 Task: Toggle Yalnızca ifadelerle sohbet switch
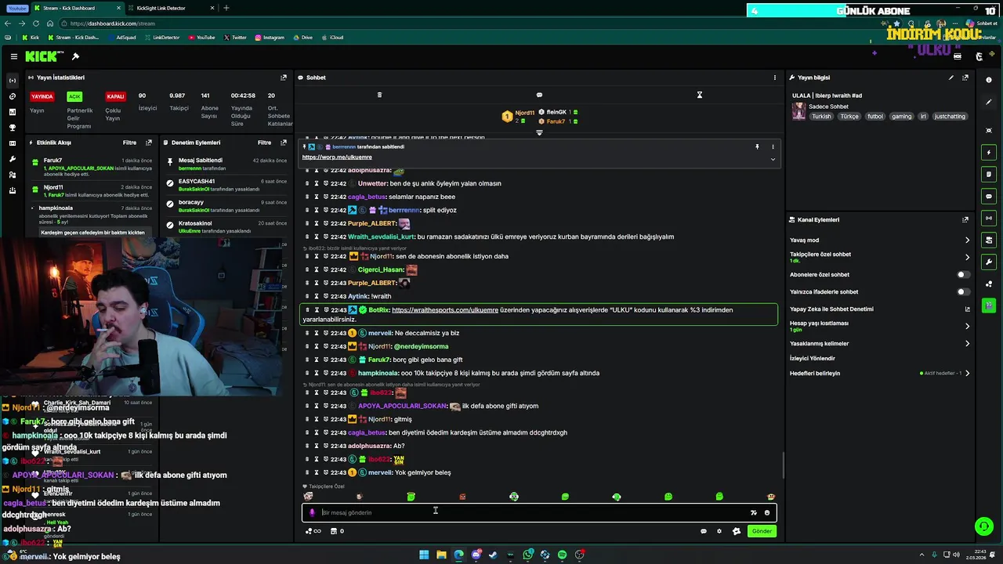tap(963, 292)
